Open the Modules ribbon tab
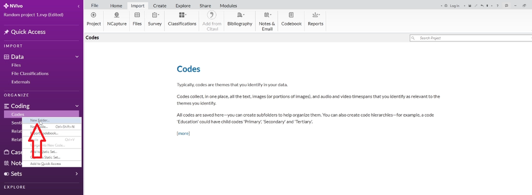 tap(229, 6)
